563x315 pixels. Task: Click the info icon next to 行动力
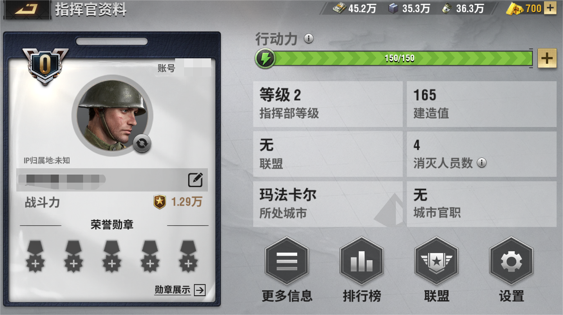tap(308, 39)
